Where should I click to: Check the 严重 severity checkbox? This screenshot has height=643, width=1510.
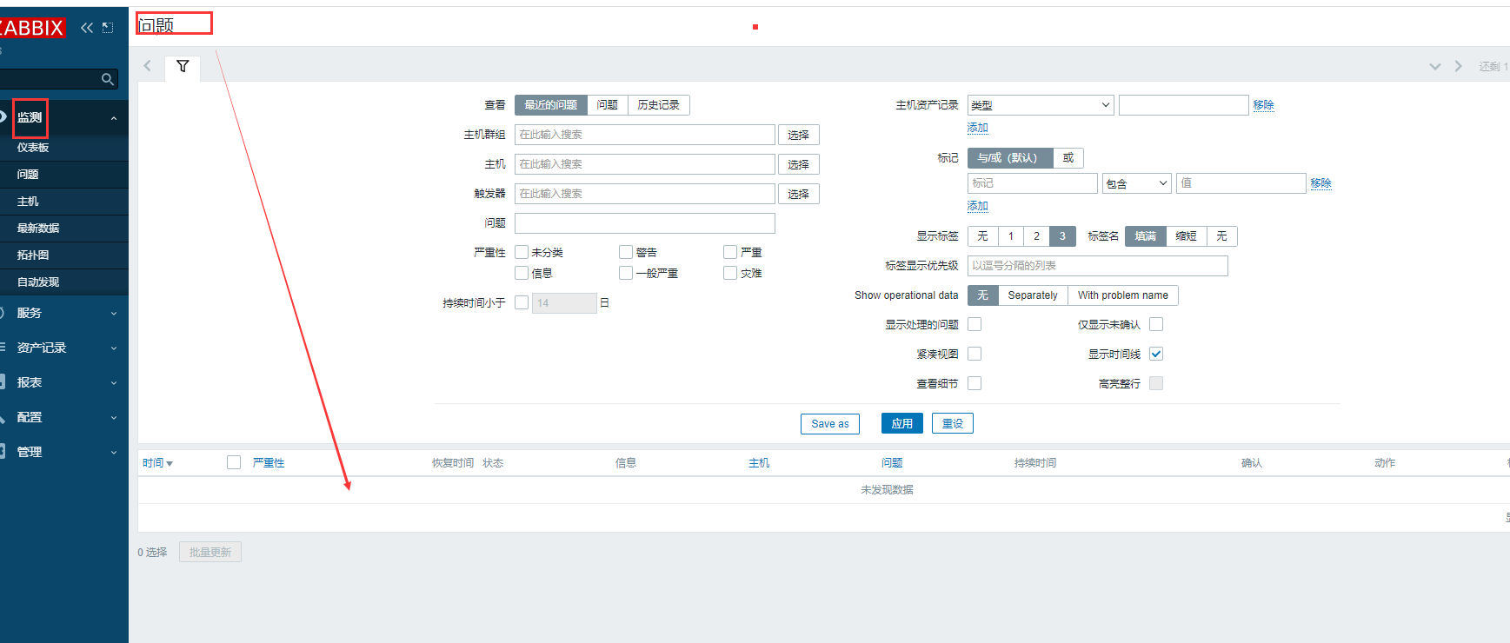730,252
